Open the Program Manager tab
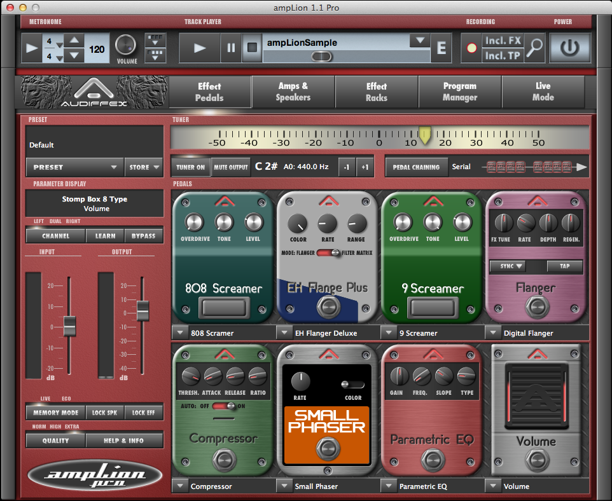This screenshot has height=501, width=612. click(459, 92)
